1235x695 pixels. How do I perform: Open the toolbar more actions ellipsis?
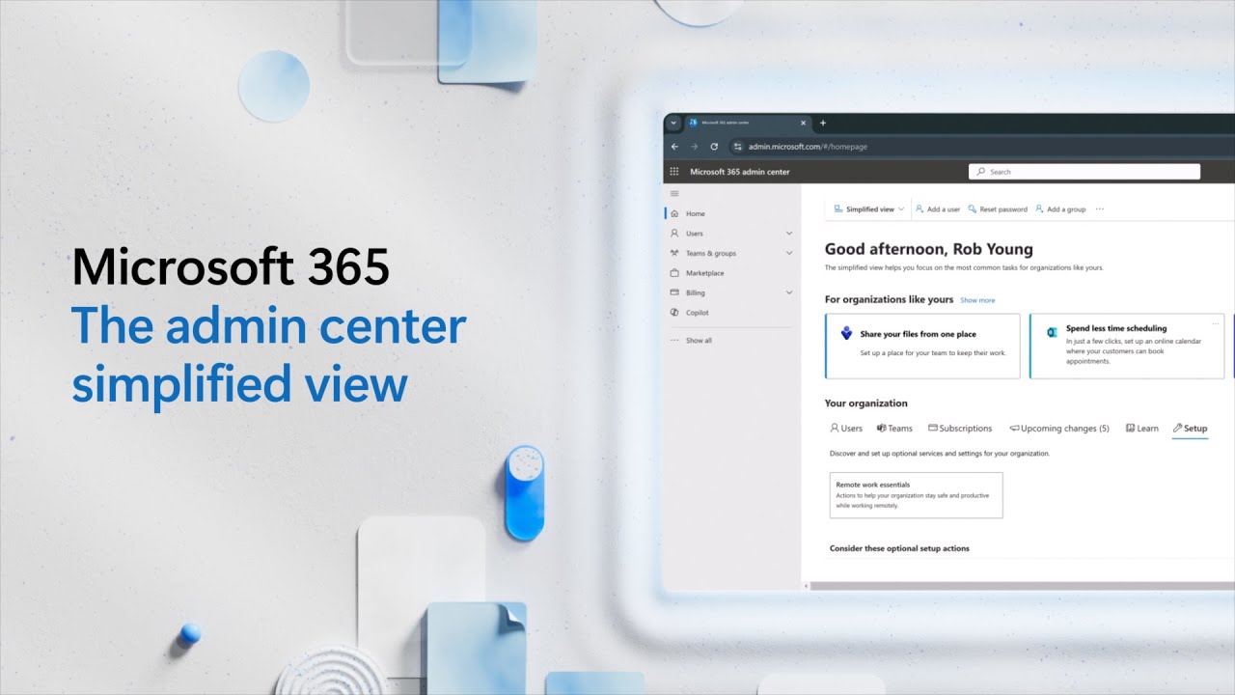(1099, 208)
